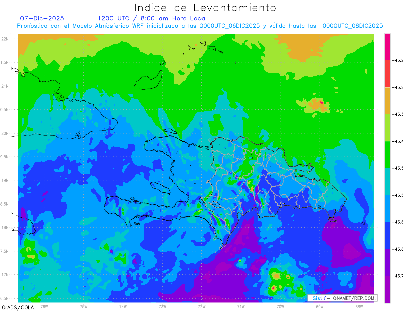Select the date label '07-Dic-2025'
The image size is (403, 311).
pos(42,18)
